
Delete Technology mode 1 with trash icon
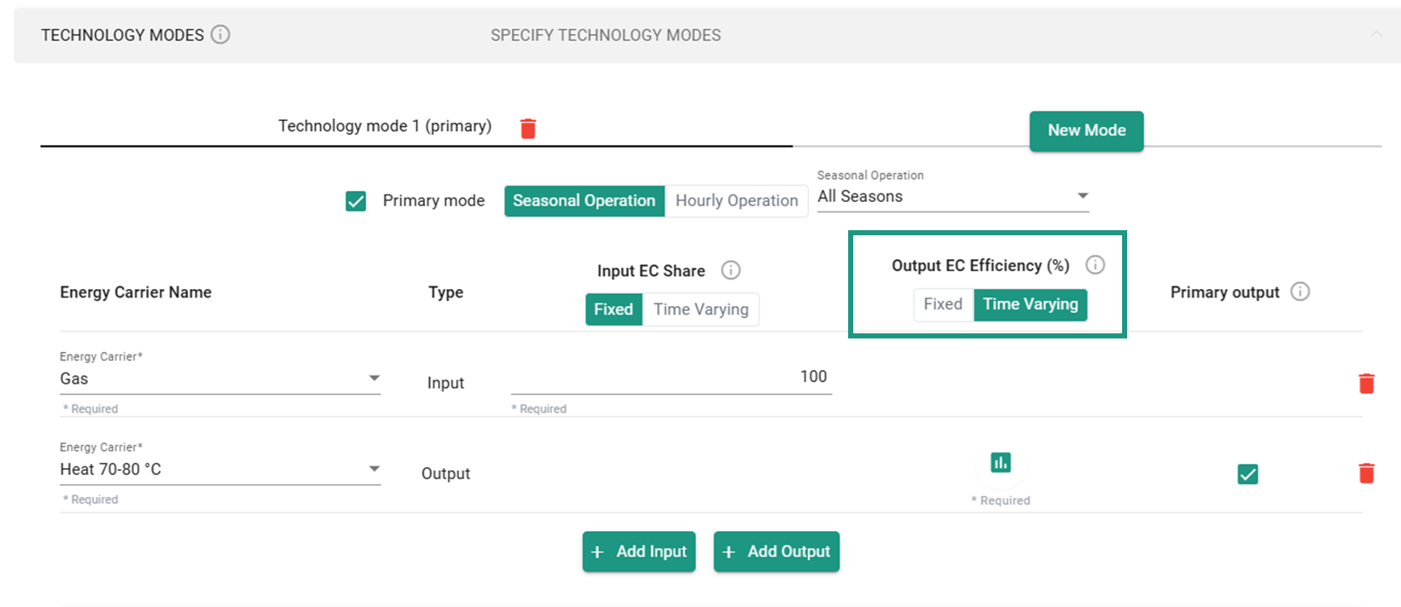tap(528, 129)
